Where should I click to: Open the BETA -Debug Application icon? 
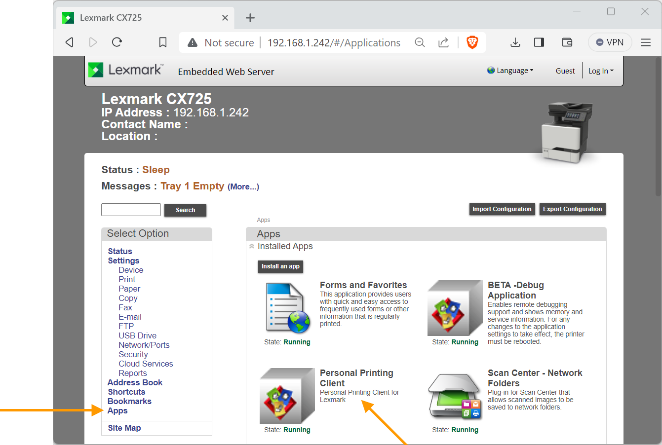coord(455,308)
